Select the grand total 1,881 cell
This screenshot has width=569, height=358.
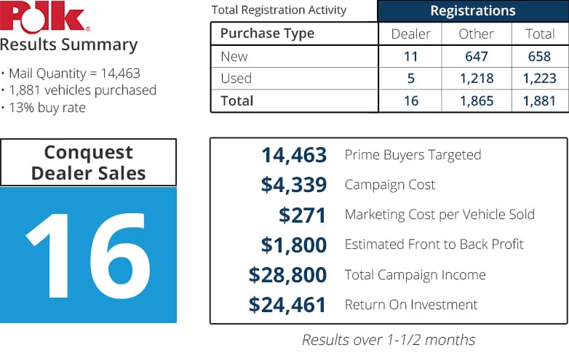point(539,101)
